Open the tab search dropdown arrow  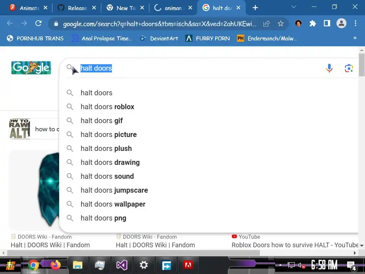(294, 7)
